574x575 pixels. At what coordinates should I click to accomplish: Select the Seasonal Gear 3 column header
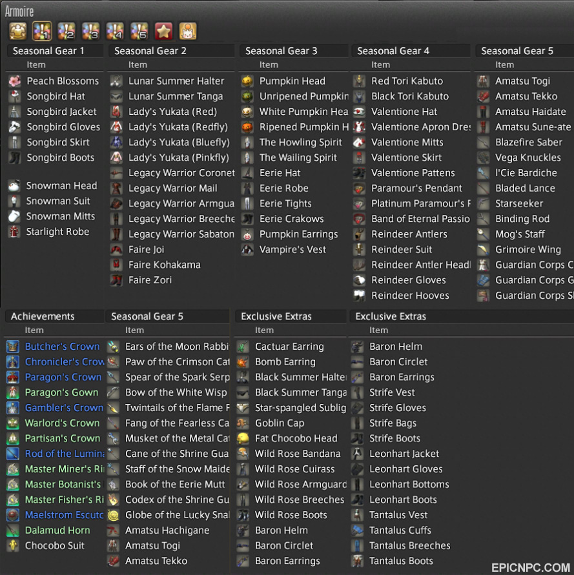coord(294,51)
